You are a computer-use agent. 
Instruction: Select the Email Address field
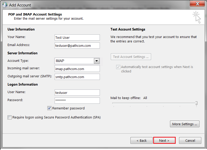coord(77,46)
